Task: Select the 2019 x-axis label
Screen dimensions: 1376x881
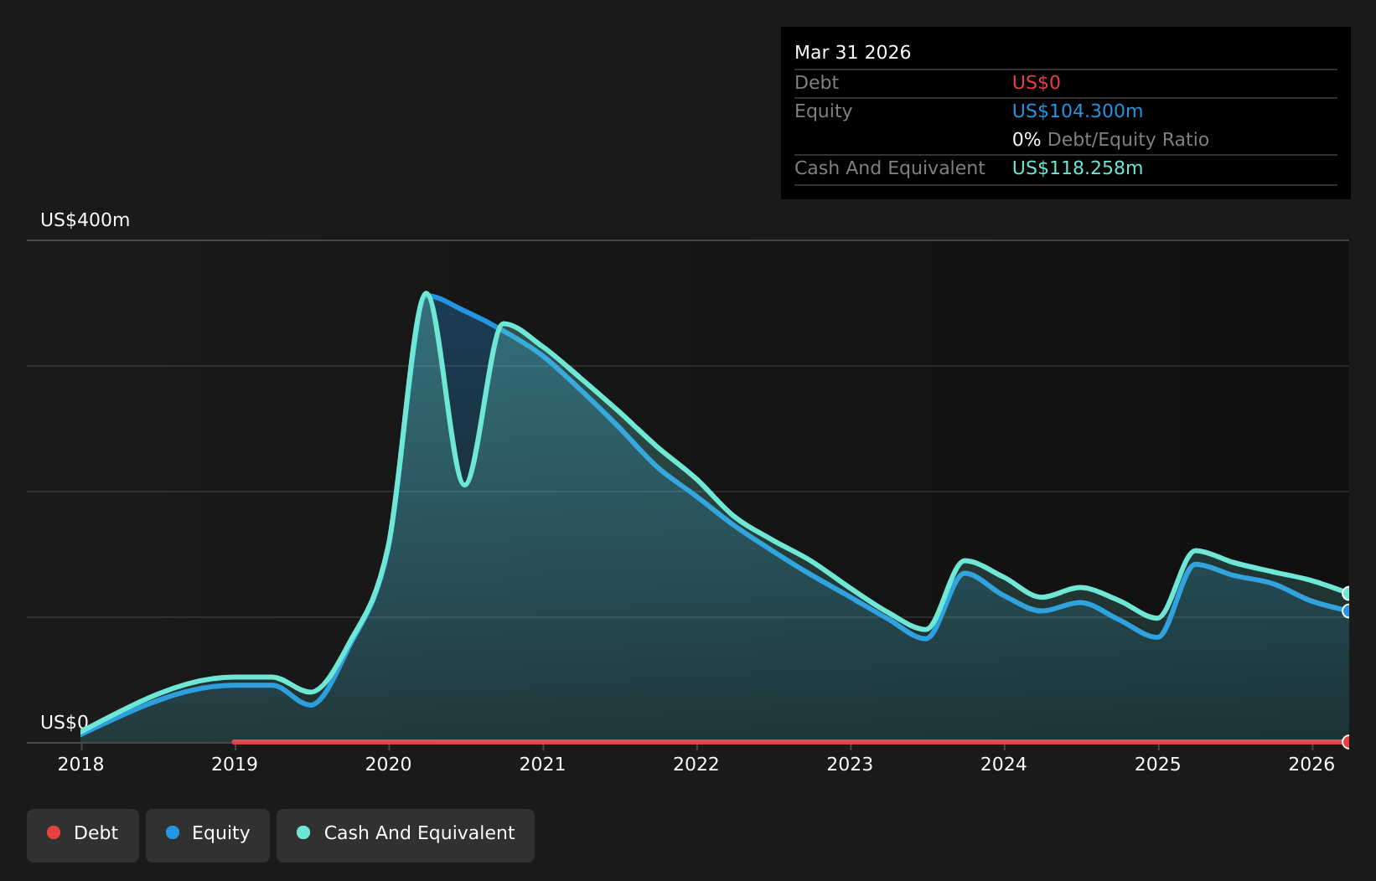Action: [235, 764]
